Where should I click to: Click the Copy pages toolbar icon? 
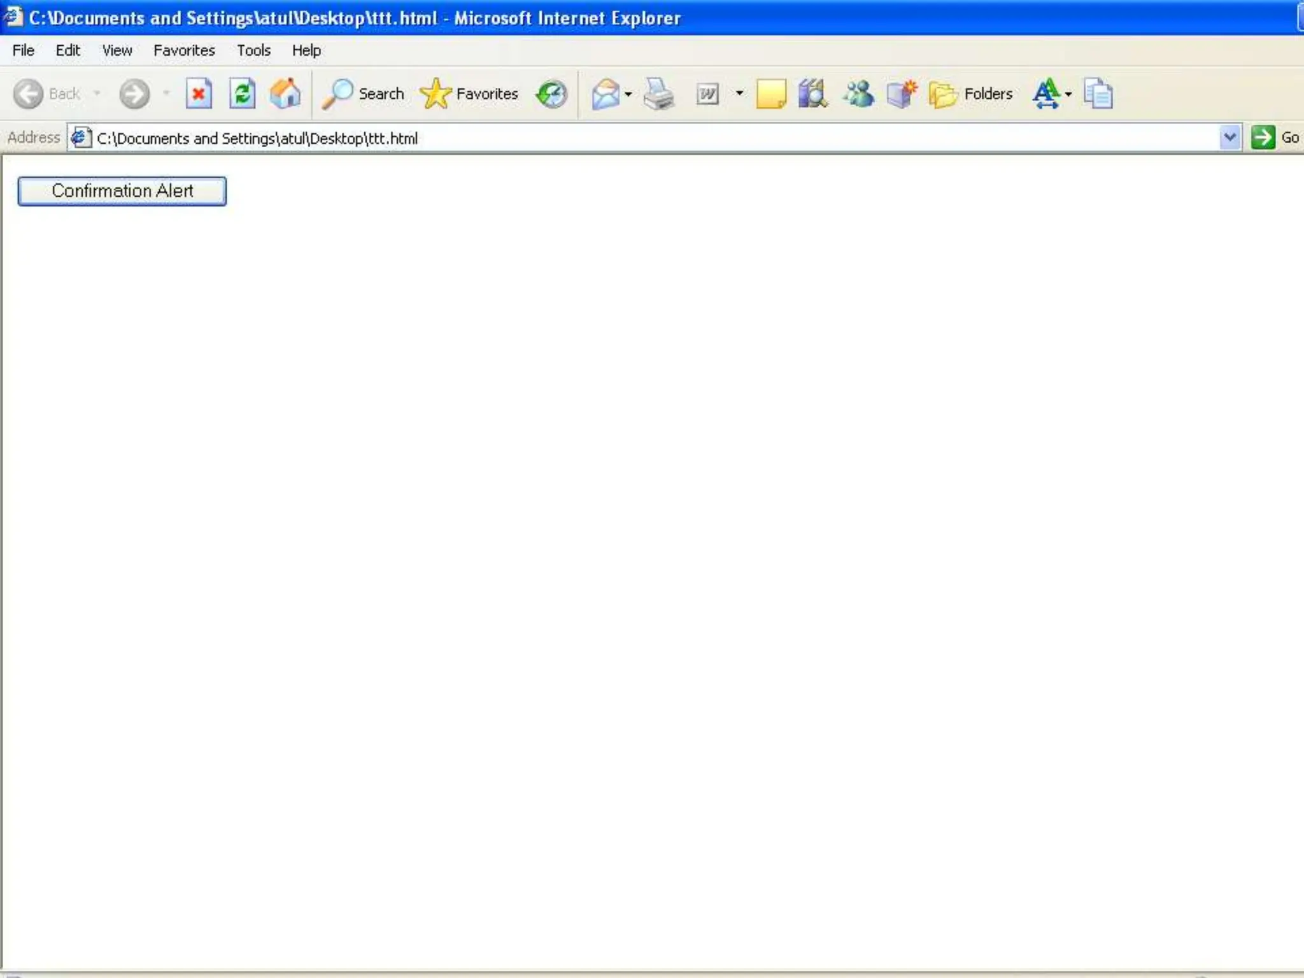[x=1098, y=94]
